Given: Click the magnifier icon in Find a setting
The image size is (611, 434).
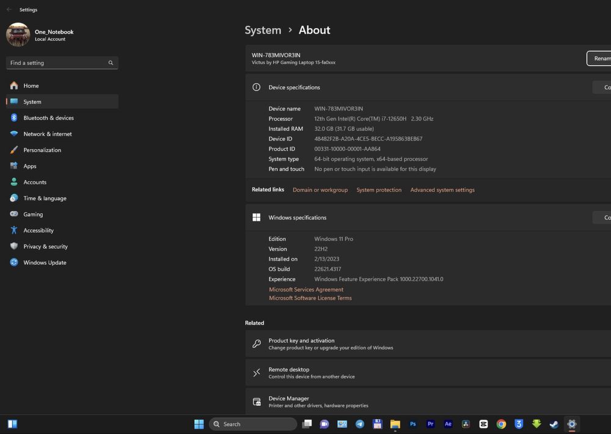Looking at the screenshot, I should pyautogui.click(x=111, y=63).
